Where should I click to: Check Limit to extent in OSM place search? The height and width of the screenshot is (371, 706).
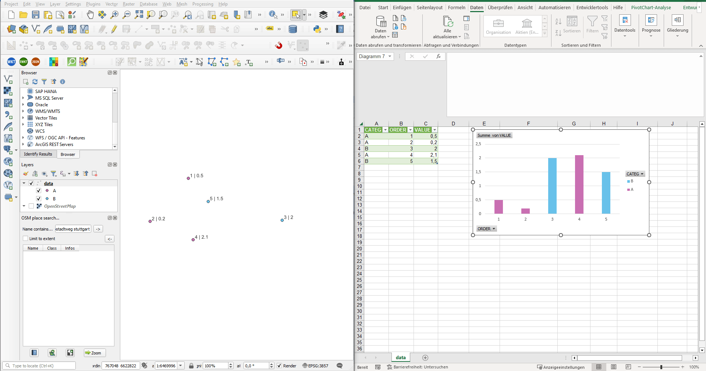pyautogui.click(x=25, y=238)
